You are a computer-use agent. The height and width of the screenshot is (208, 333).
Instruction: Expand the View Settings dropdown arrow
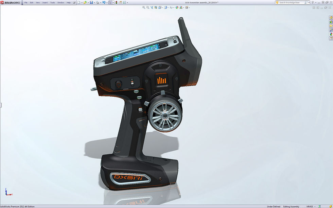[x=189, y=7]
